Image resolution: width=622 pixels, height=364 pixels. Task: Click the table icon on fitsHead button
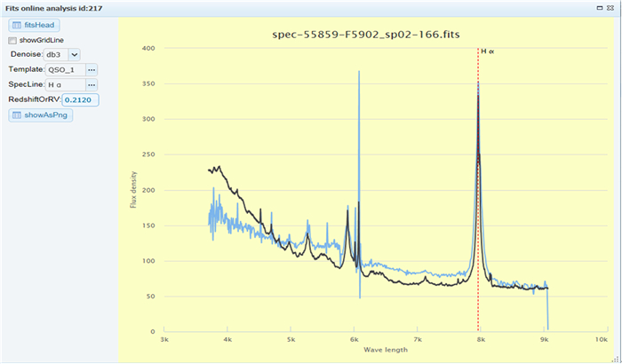point(17,26)
